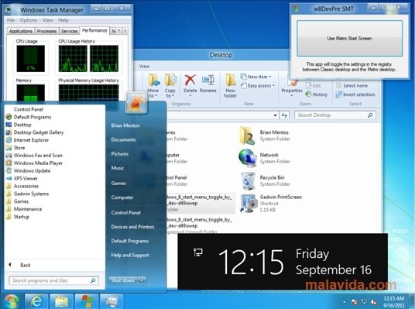Click magnifier icon in Search Desktop box
The width and height of the screenshot is (415, 309).
[x=370, y=115]
